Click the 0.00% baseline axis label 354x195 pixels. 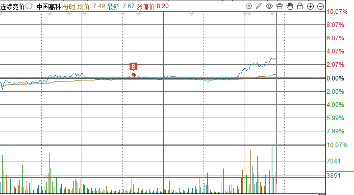coord(335,78)
